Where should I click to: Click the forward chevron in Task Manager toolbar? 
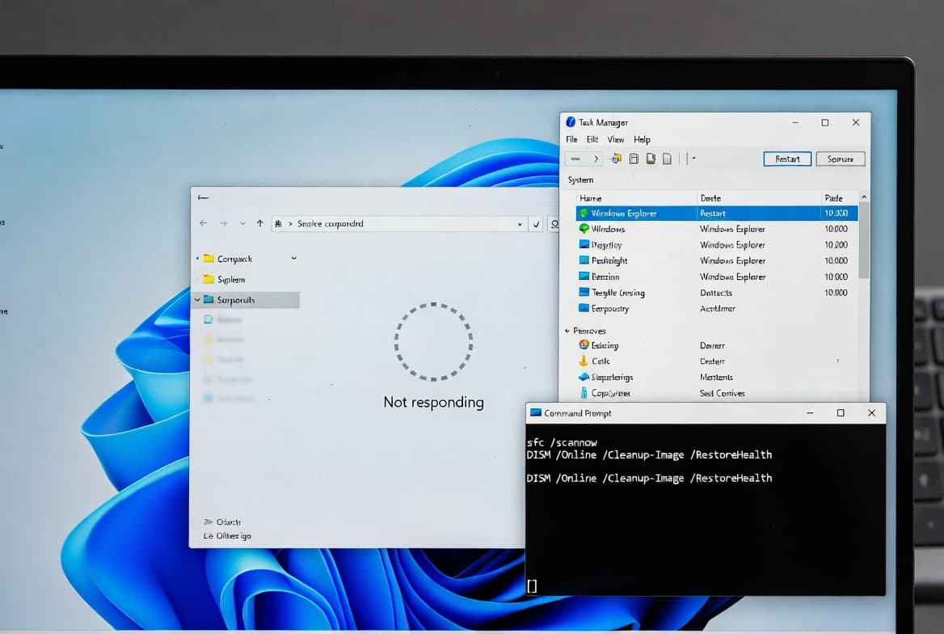(x=596, y=159)
